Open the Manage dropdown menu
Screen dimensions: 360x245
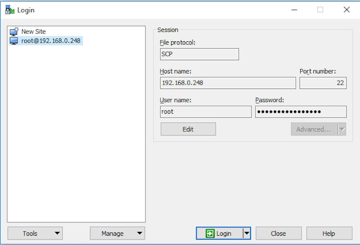tap(117, 233)
